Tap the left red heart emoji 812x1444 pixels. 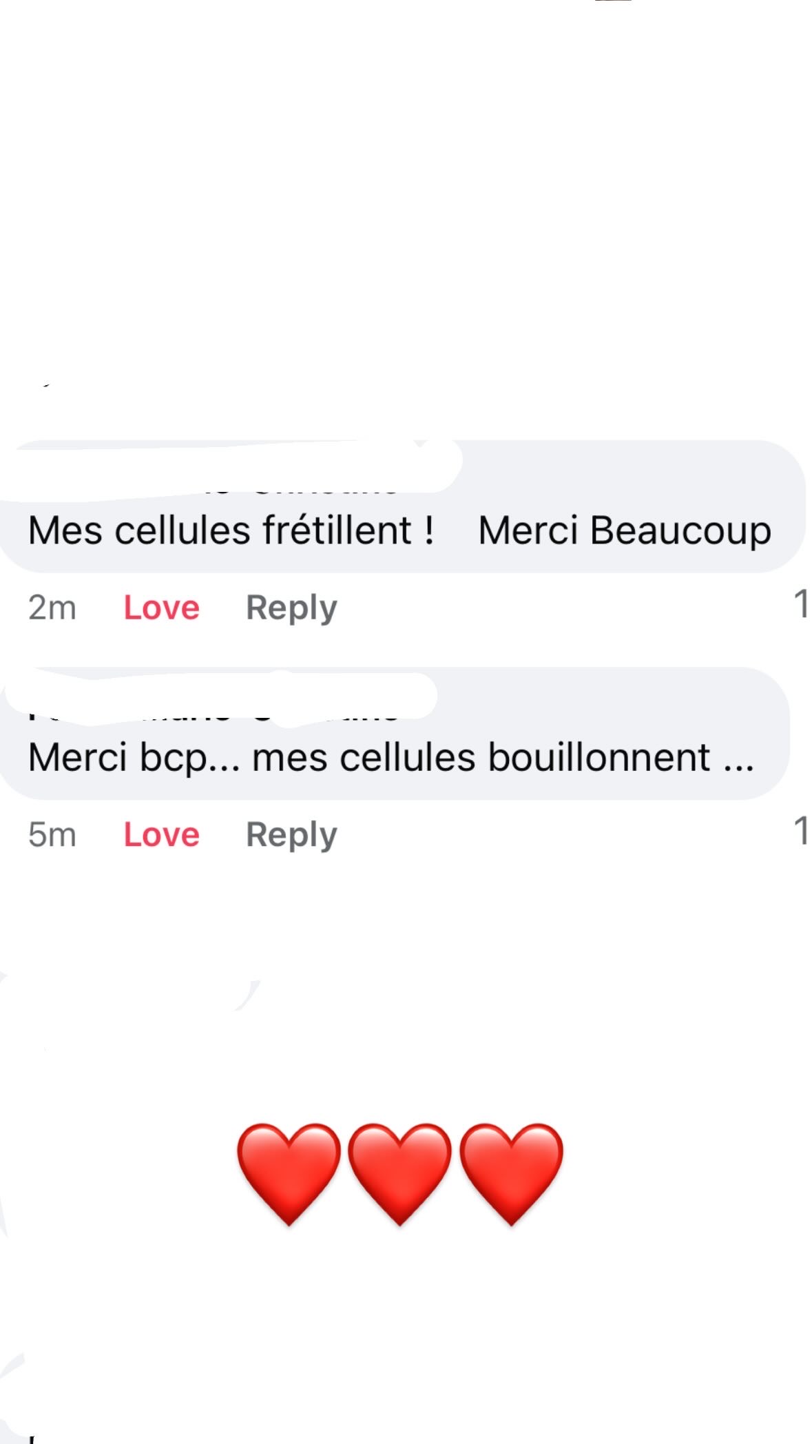tap(289, 1173)
